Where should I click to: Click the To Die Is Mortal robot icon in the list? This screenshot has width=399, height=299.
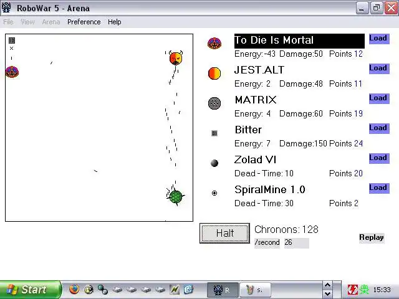[x=214, y=43]
